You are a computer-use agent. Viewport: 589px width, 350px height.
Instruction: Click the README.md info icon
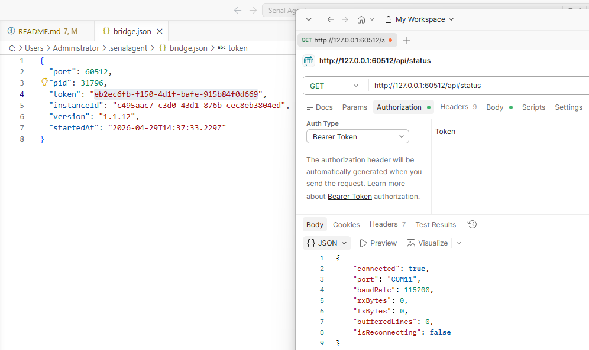11,31
